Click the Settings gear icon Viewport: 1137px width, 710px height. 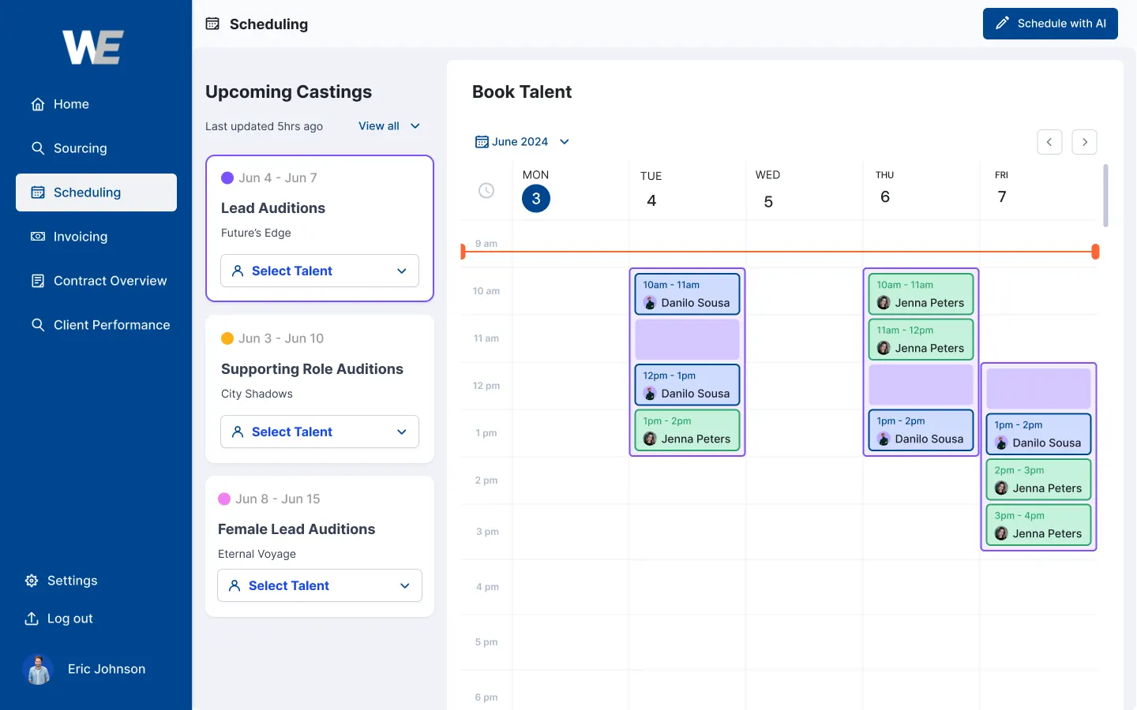tap(32, 581)
